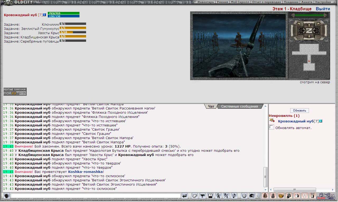Click the hand with coin icon
Viewport: 338px width, 202px height.
tap(289, 196)
